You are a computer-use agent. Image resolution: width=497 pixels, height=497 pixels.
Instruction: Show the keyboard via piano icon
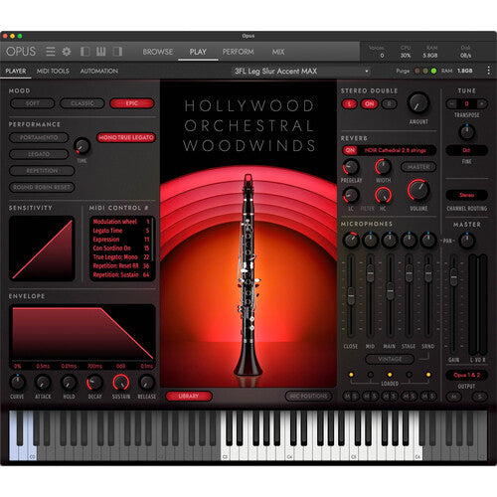pos(101,52)
